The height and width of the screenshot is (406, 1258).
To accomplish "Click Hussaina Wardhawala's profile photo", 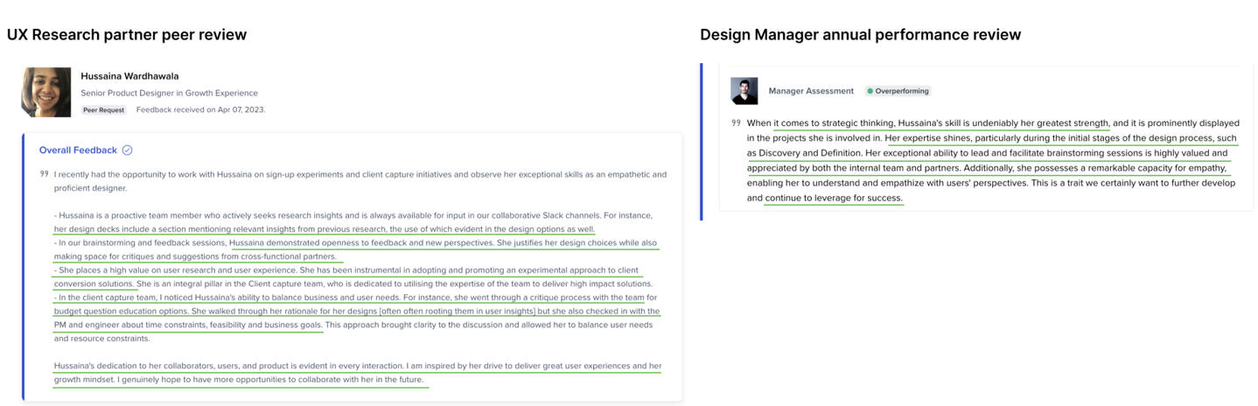I will (x=45, y=92).
